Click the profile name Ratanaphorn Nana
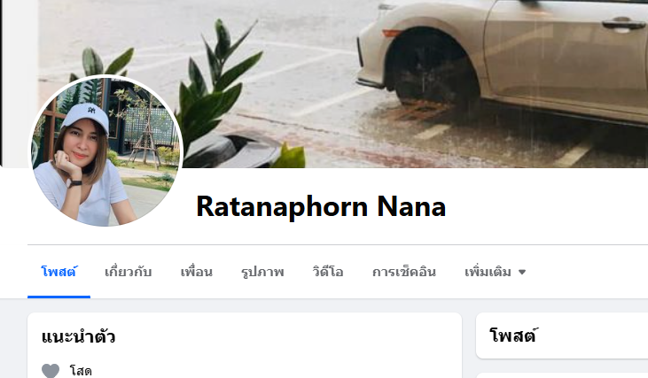The height and width of the screenshot is (378, 648). point(321,206)
